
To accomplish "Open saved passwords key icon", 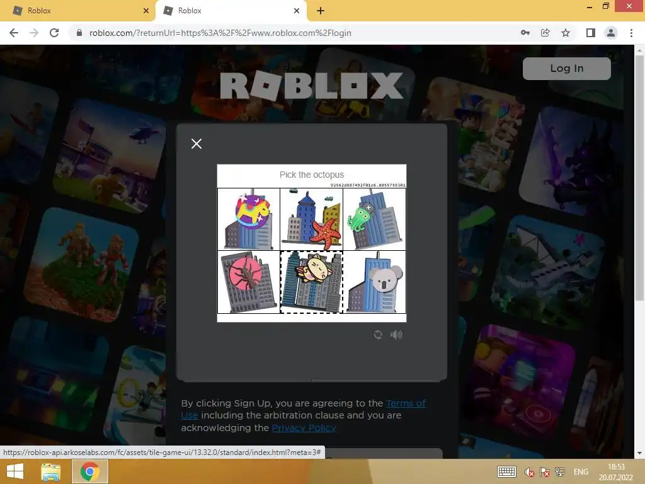I will [x=525, y=33].
